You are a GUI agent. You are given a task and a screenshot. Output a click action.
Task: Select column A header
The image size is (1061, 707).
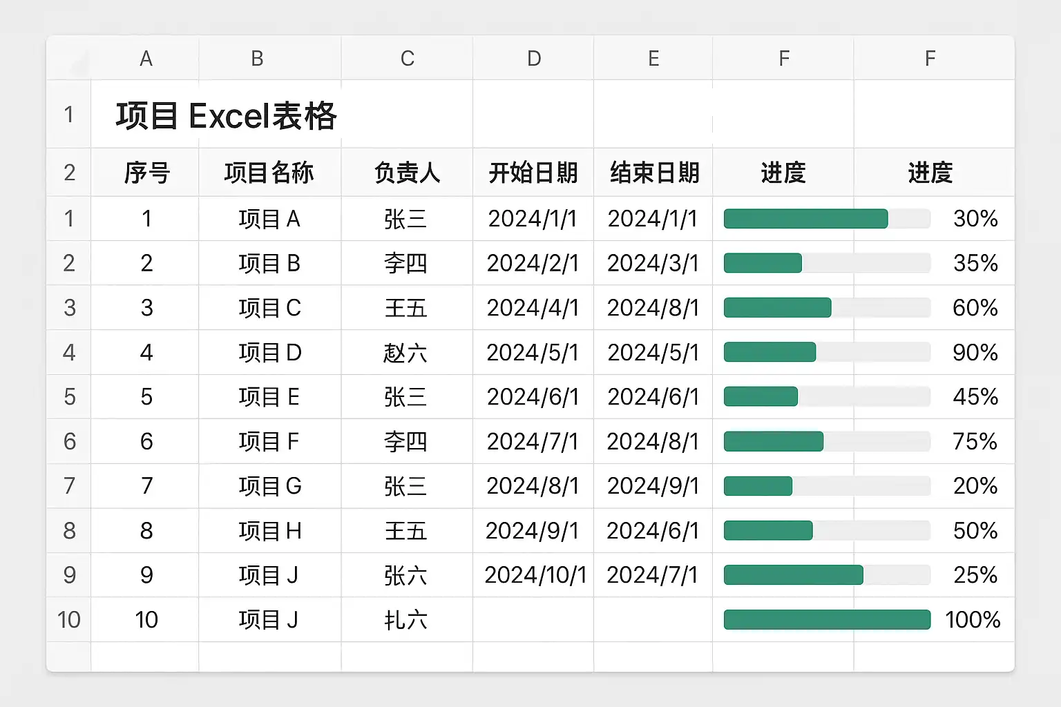146,59
